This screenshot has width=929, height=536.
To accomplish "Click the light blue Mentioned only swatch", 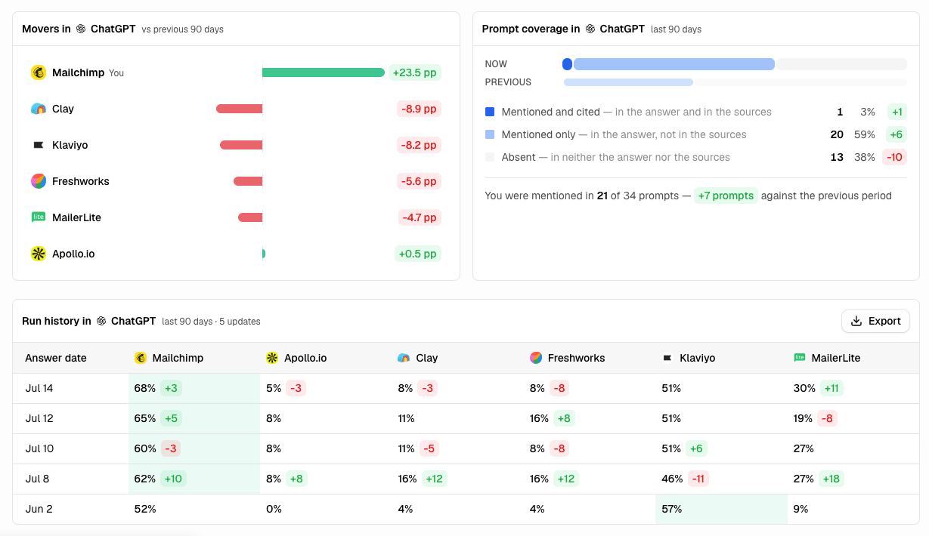I will pos(490,134).
